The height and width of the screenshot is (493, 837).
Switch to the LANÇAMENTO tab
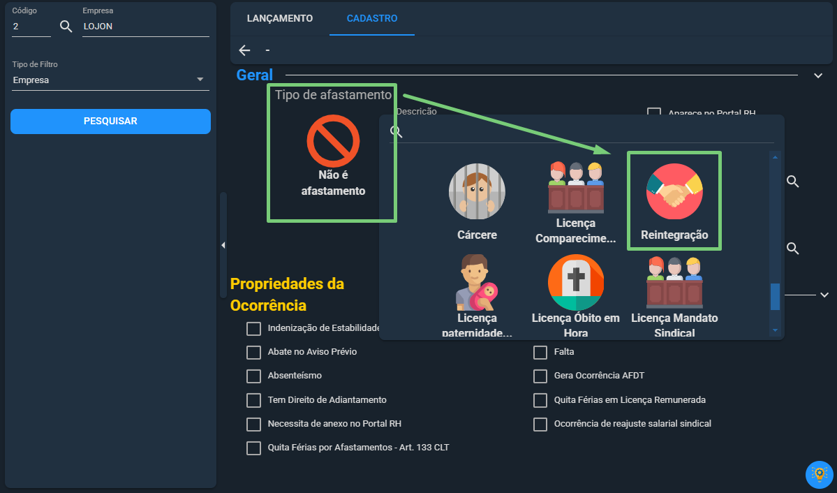[x=280, y=18]
